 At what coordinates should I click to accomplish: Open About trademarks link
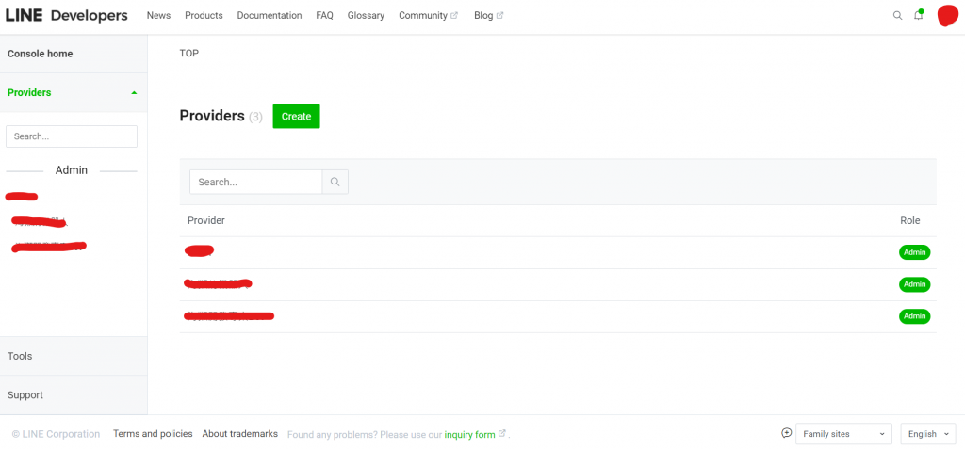coord(240,434)
